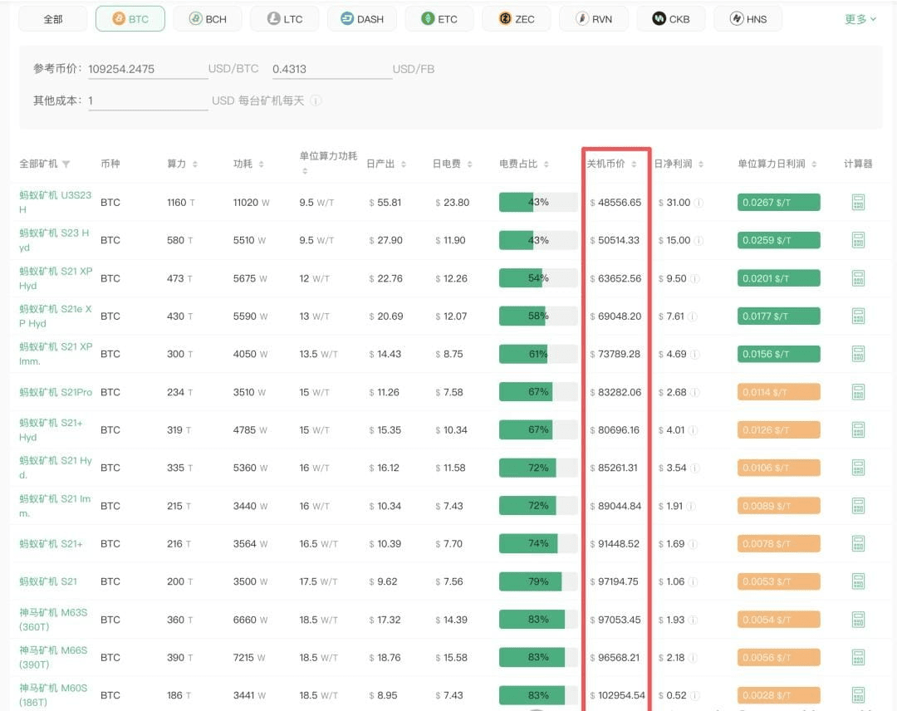897x711 pixels.
Task: Sort miners by 算力 column
Action: click(x=182, y=164)
